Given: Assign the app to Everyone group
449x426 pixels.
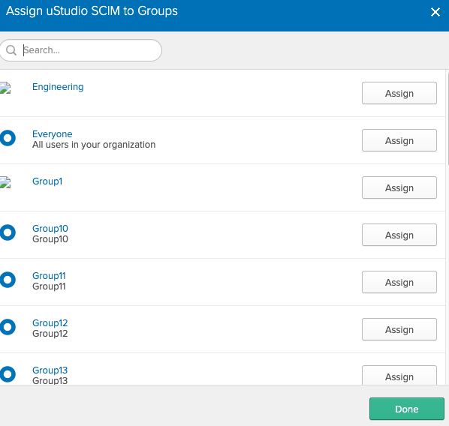Looking at the screenshot, I should 399,140.
